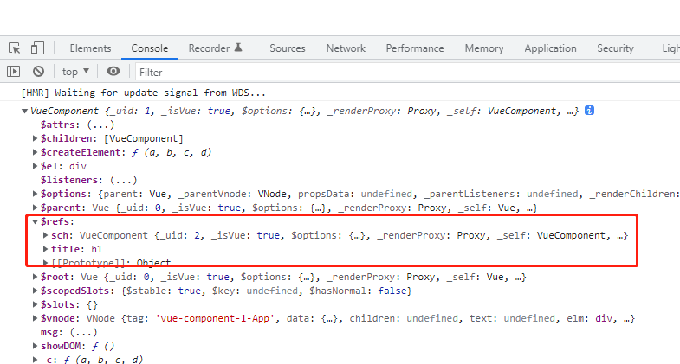Viewport: 680px width, 364px height.
Task: Click the [VueComponent] children value
Action: click(144, 138)
